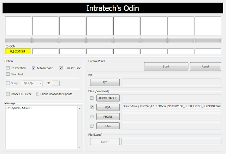Click the Reset button
Screen dimensions: 226x154
tap(206, 67)
